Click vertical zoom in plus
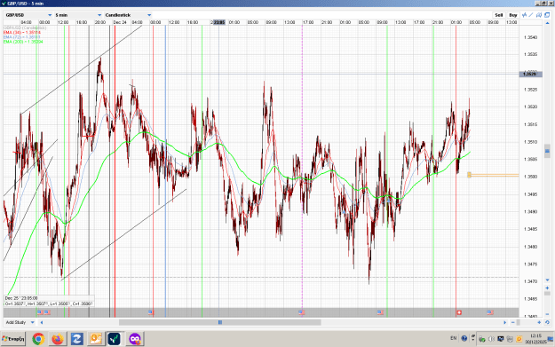Screen dimensions: 555x347 [547, 288]
